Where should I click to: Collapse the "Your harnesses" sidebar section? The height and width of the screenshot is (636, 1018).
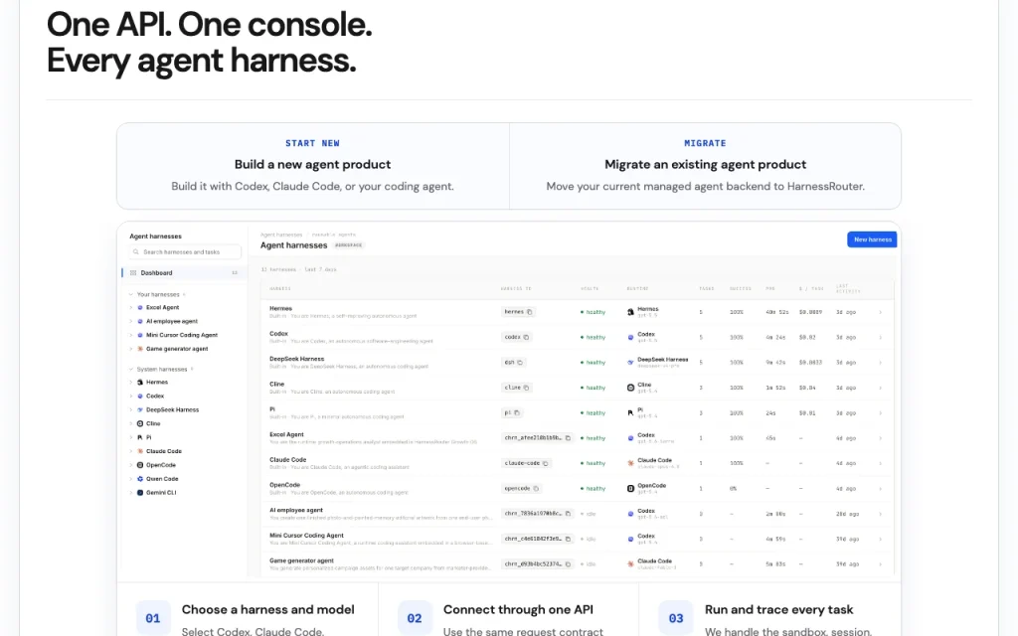[131, 294]
